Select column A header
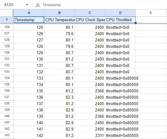The image size is (167, 139). point(29,13)
